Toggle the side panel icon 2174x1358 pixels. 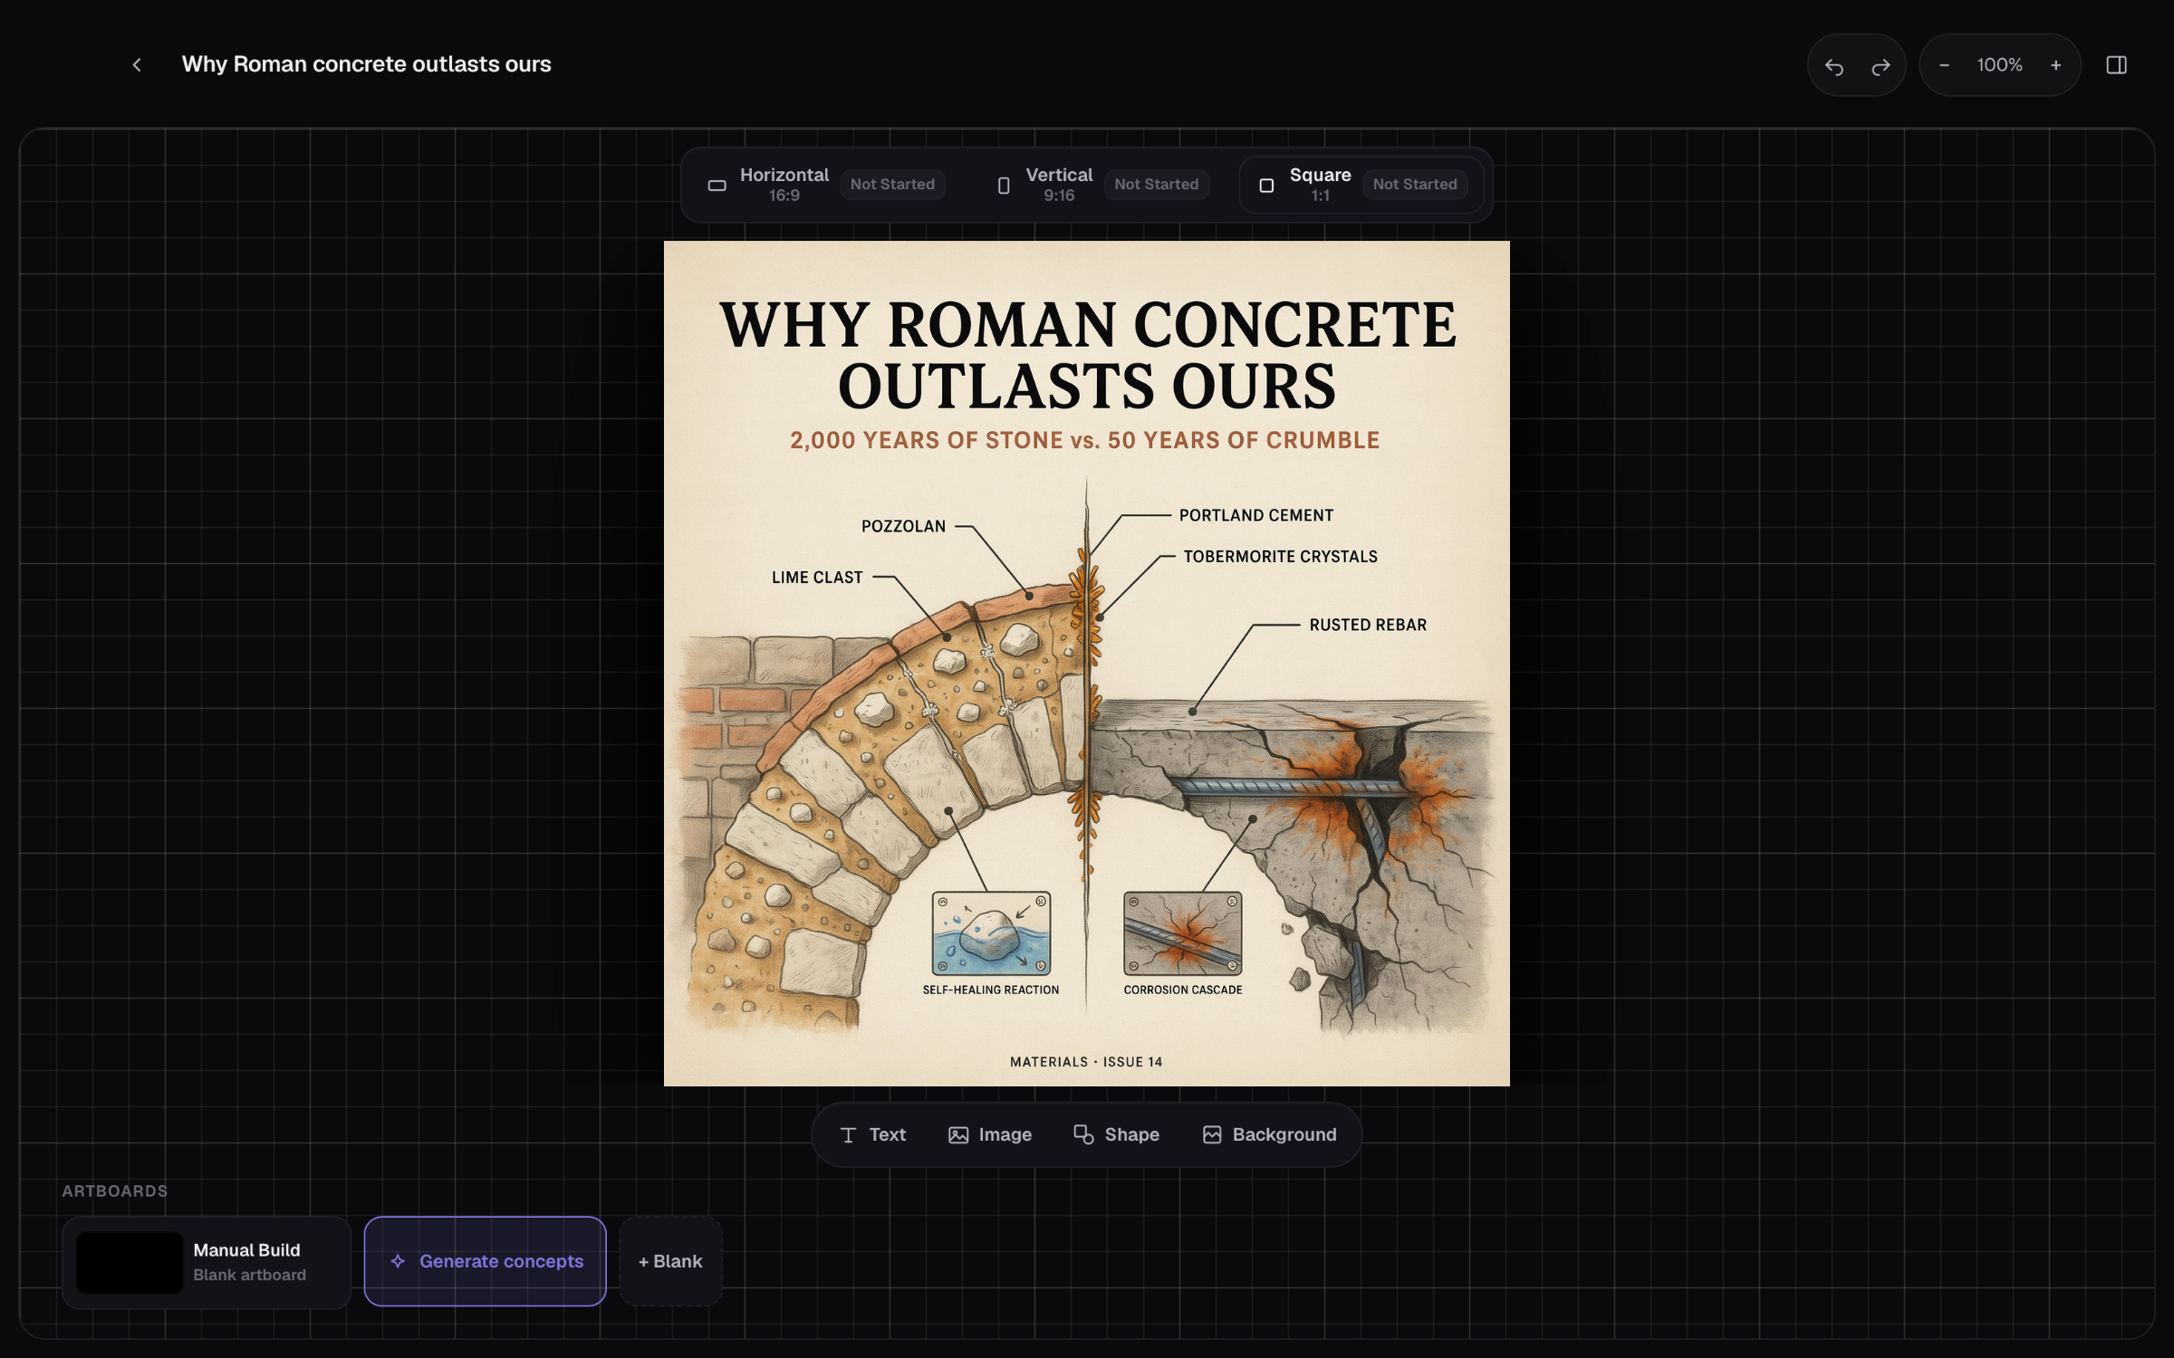[2117, 65]
